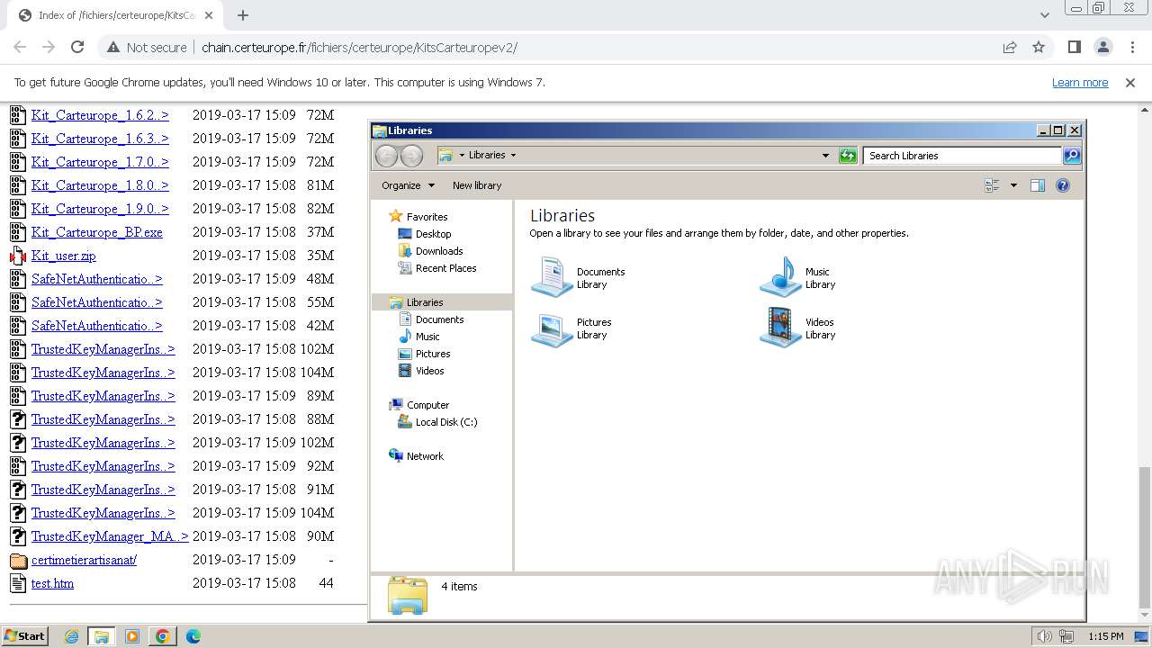Open Chrome tab search dropdown arrow

[x=1044, y=15]
